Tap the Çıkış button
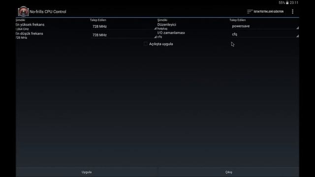 [x=228, y=172]
